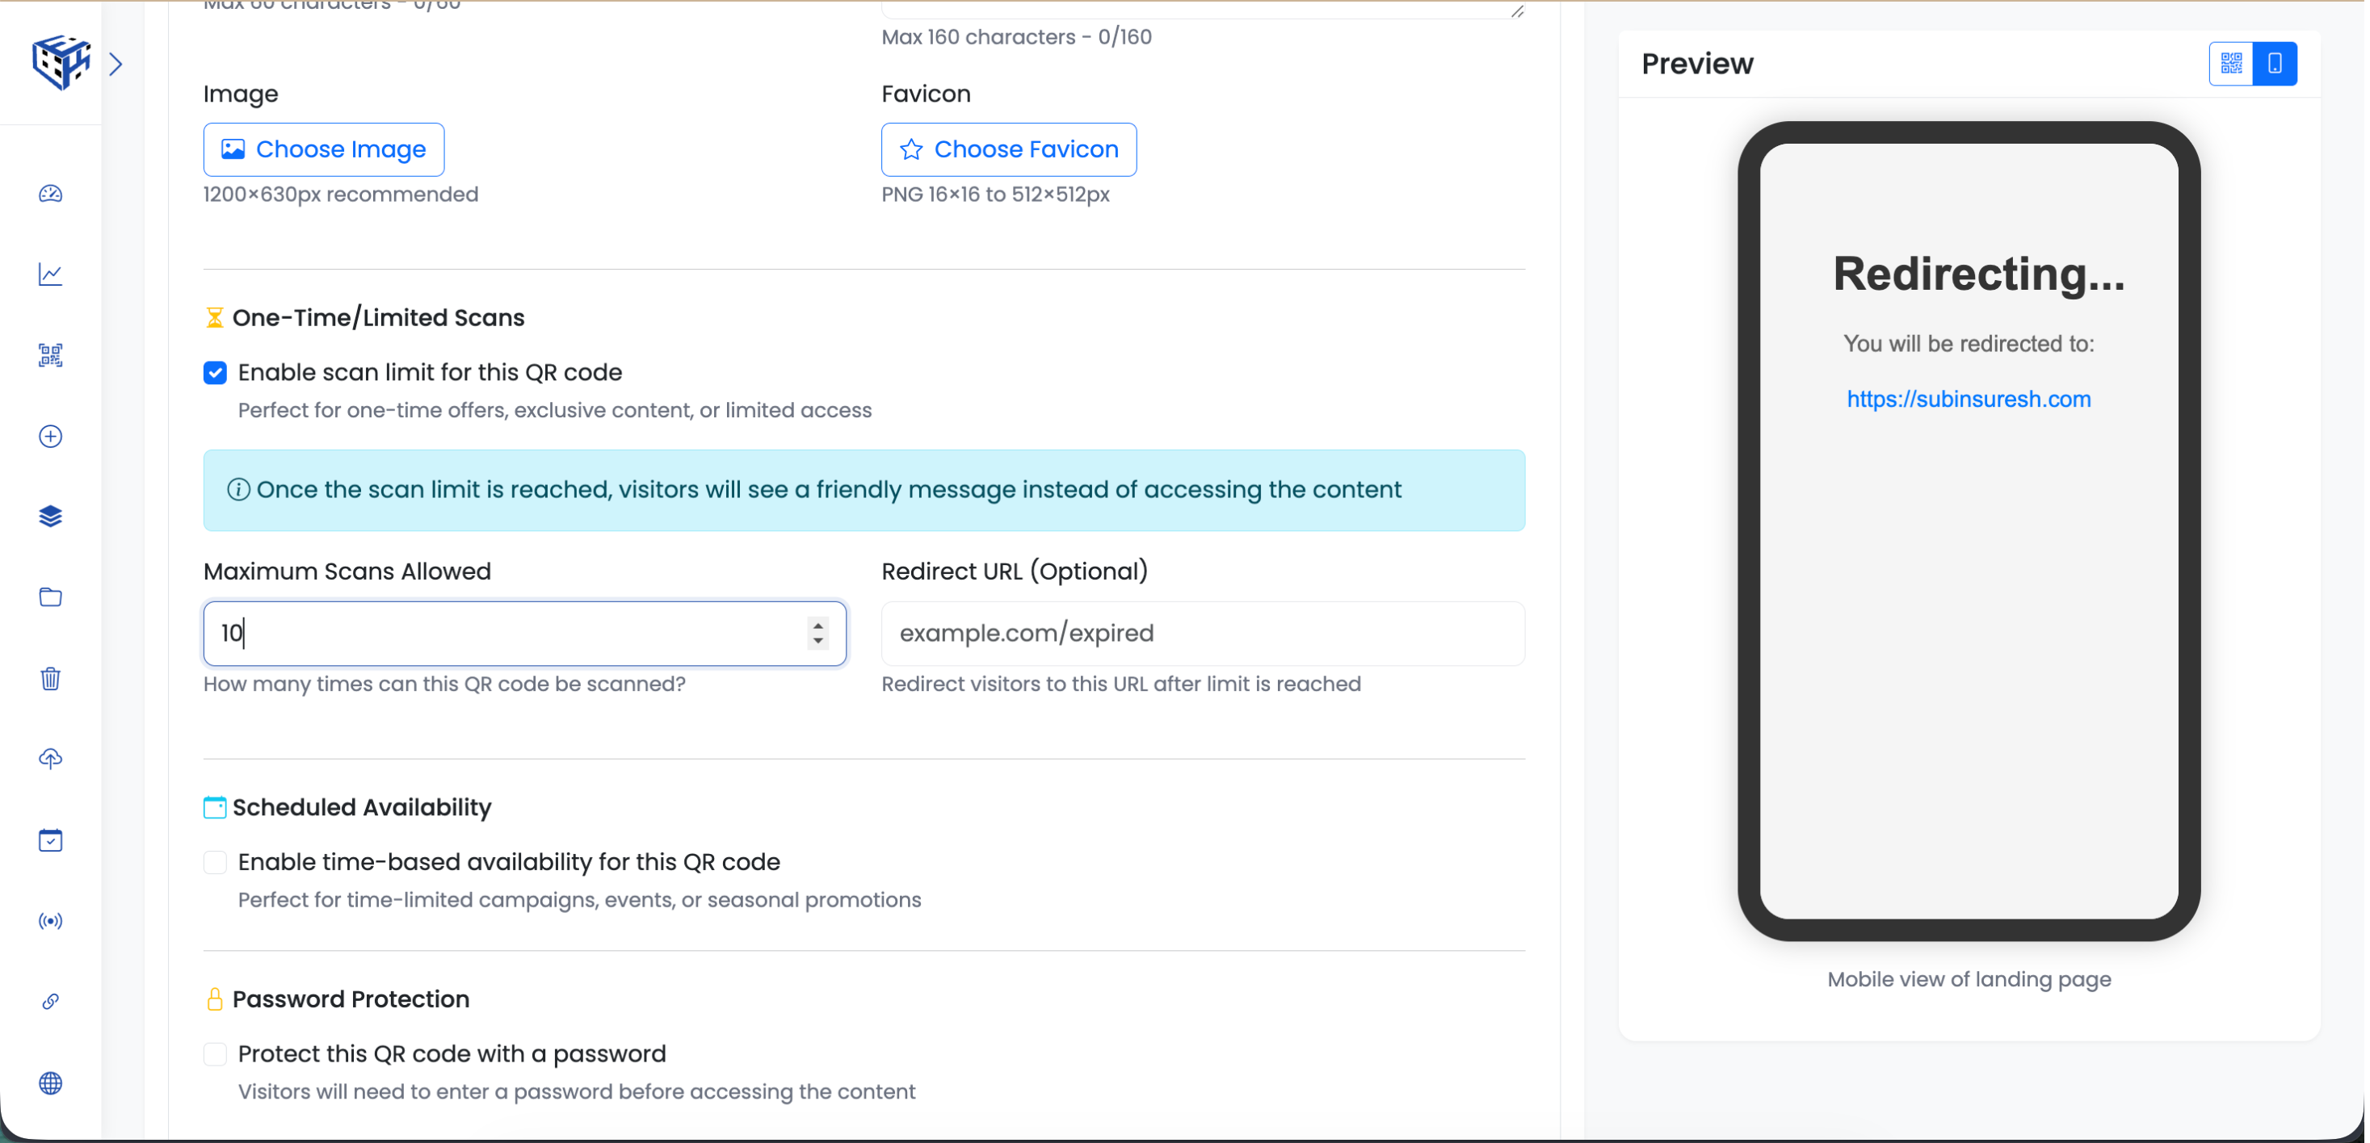Switch preview to mobile phone view
Image resolution: width=2370 pixels, height=1143 pixels.
coord(2275,64)
